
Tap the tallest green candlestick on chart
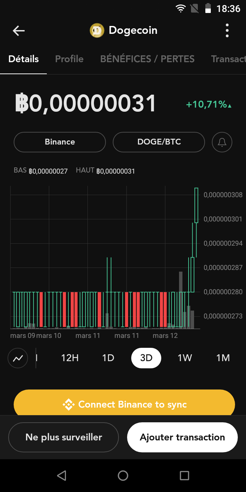point(196,205)
